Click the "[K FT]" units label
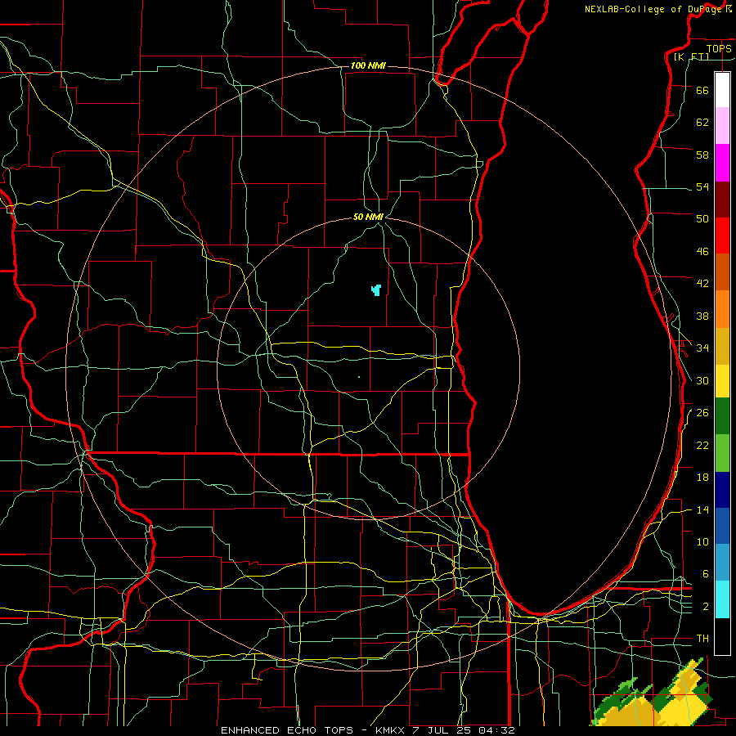 (691, 56)
